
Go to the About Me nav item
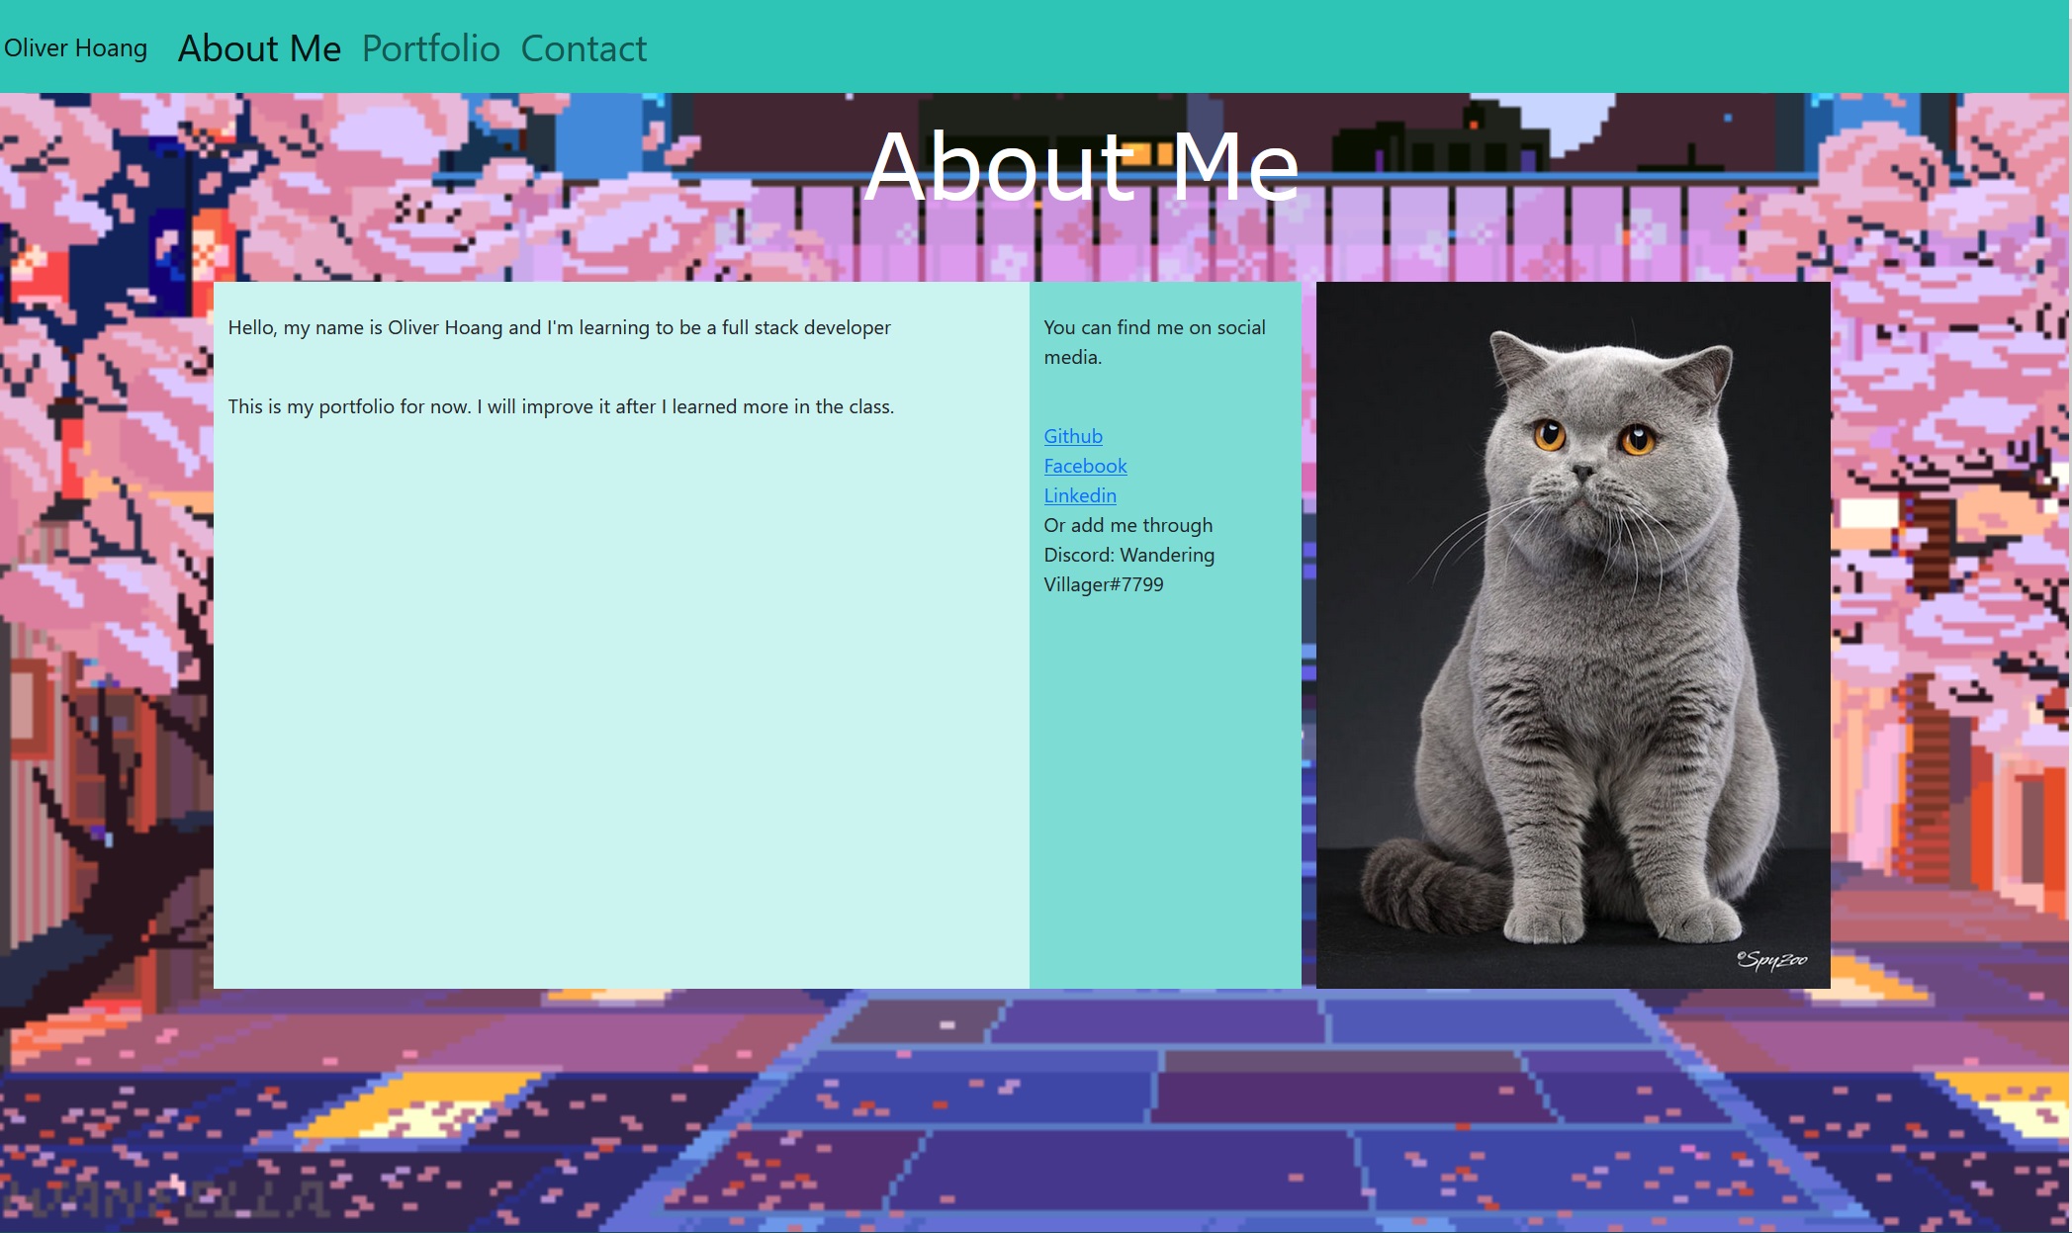click(x=259, y=48)
